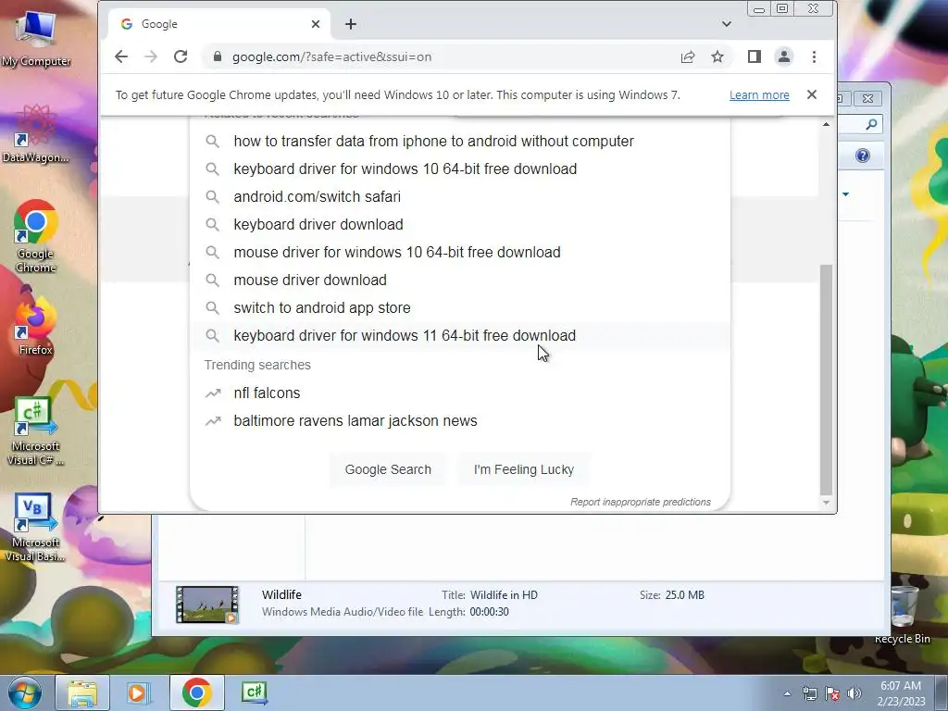Click the search icon in Explorer window
Screen dimensions: 948x711
(871, 124)
